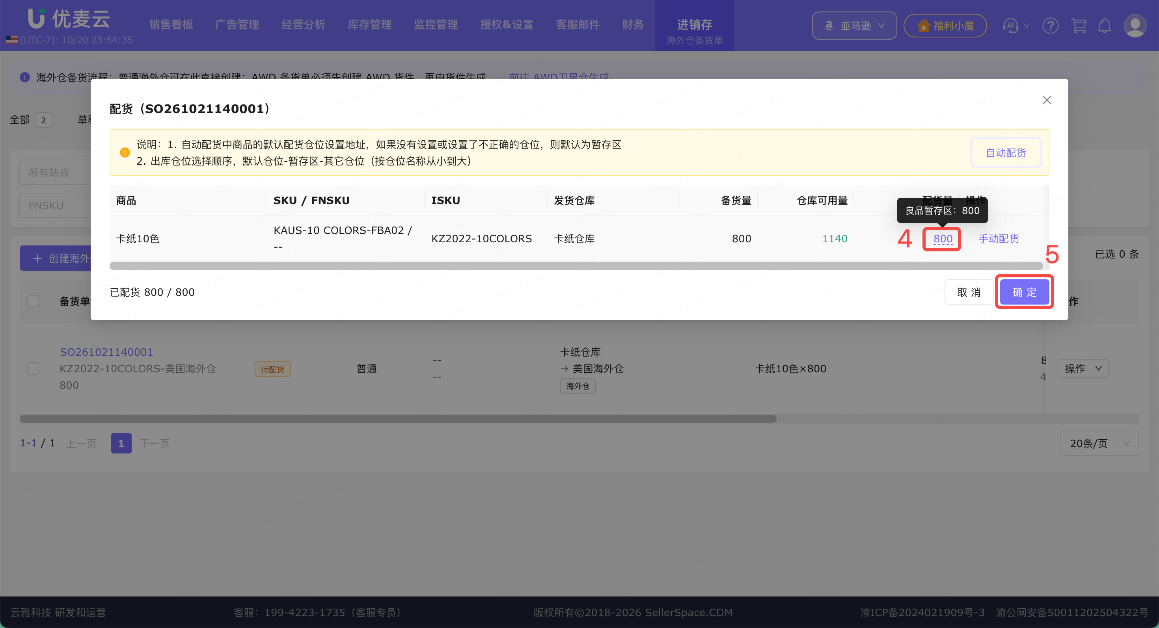This screenshot has width=1159, height=628.
Task: Open the help question mark icon
Action: point(1050,26)
